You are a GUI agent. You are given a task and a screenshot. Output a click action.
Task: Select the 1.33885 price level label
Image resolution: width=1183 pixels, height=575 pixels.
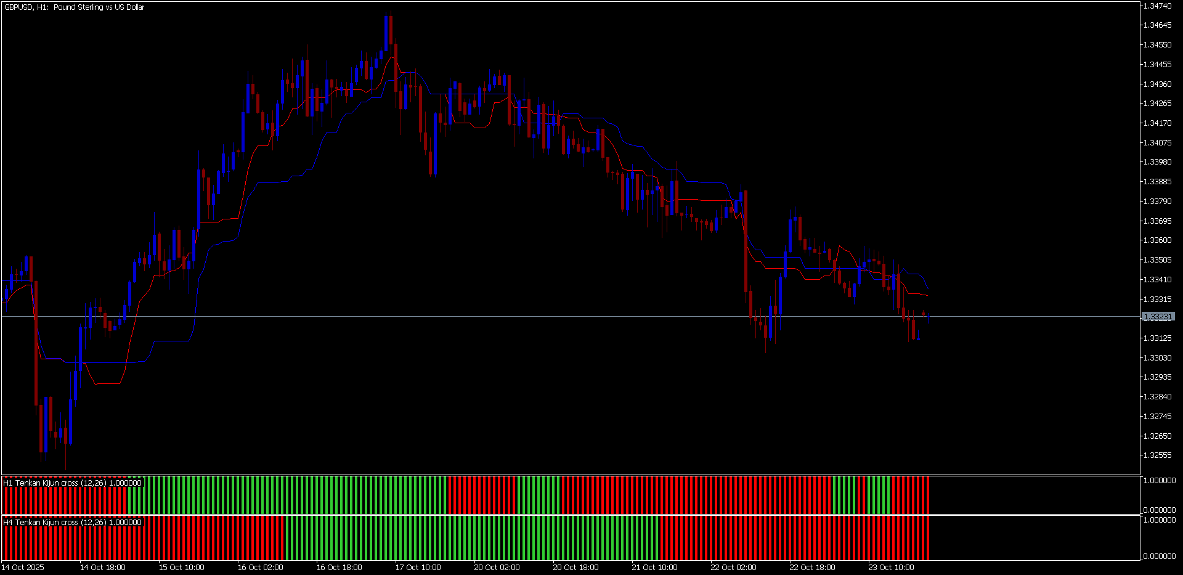(x=1157, y=182)
